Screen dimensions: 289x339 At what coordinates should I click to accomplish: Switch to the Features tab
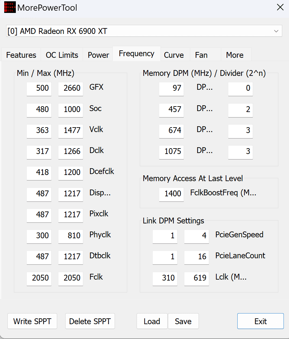21,55
